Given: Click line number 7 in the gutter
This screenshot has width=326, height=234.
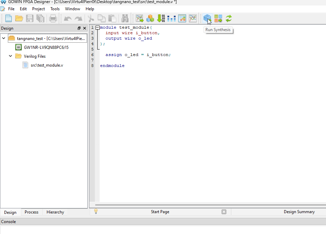Looking at the screenshot, I should [92, 60].
